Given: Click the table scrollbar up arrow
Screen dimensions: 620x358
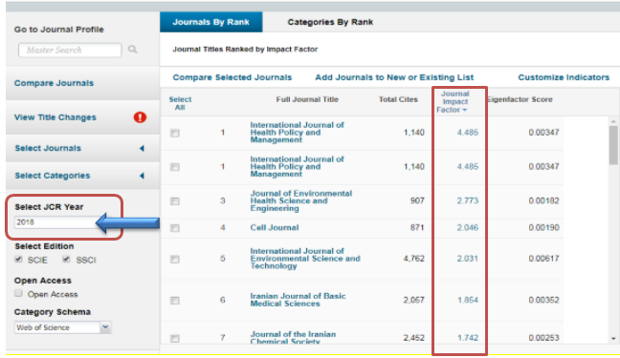Looking at the screenshot, I should 613,121.
